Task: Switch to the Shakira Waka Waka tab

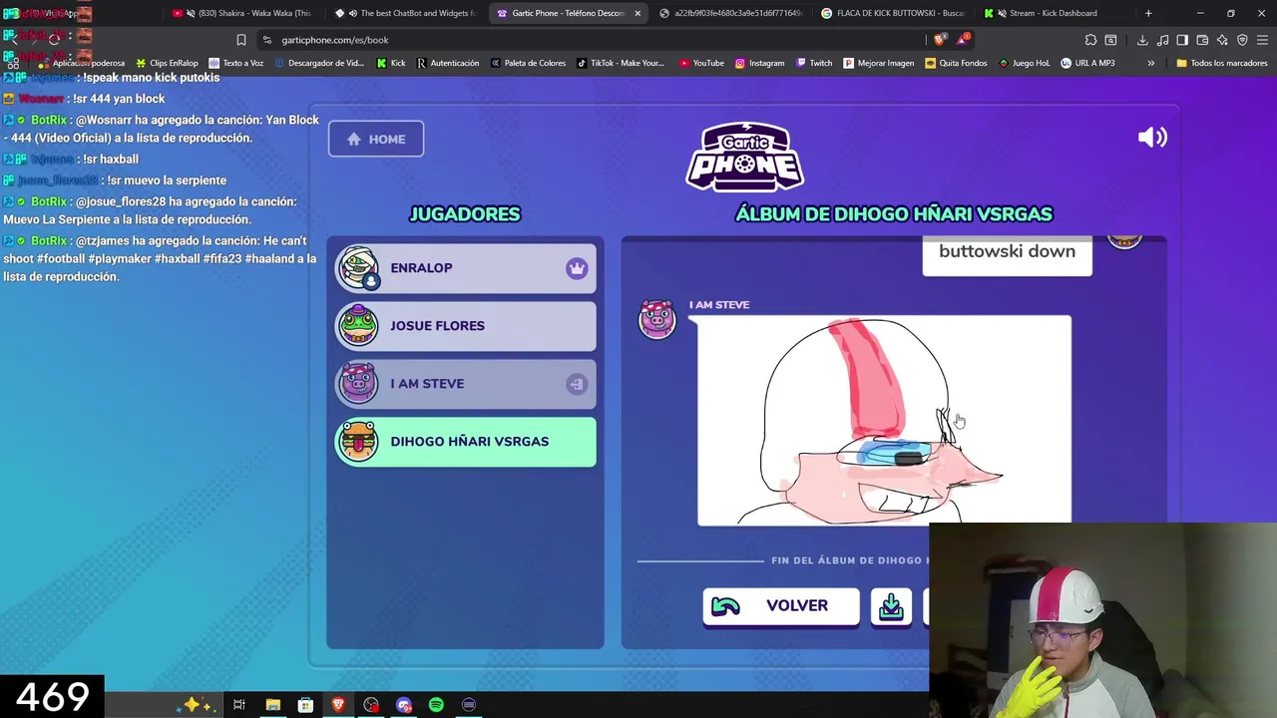Action: tap(244, 13)
